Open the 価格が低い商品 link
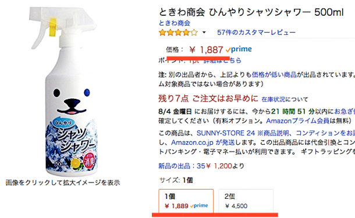The height and width of the screenshot is (218, 355). tap(274, 74)
